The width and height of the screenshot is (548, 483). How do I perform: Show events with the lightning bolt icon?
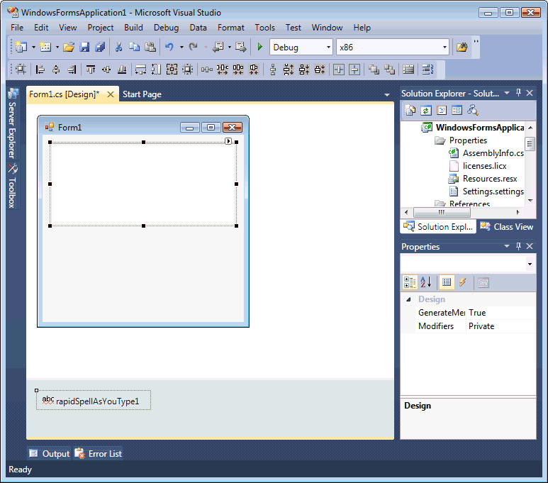[462, 282]
